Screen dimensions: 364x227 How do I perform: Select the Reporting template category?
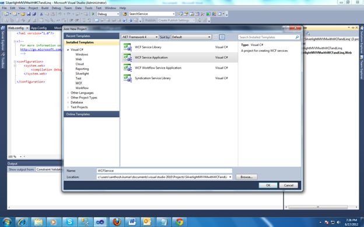(82, 69)
